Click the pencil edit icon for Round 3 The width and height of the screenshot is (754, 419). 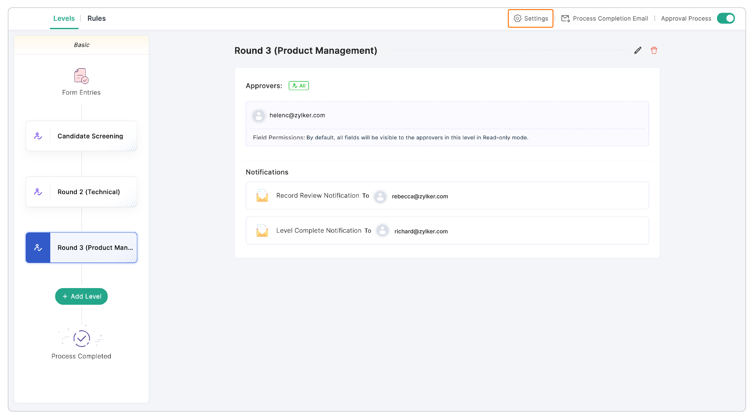click(638, 51)
